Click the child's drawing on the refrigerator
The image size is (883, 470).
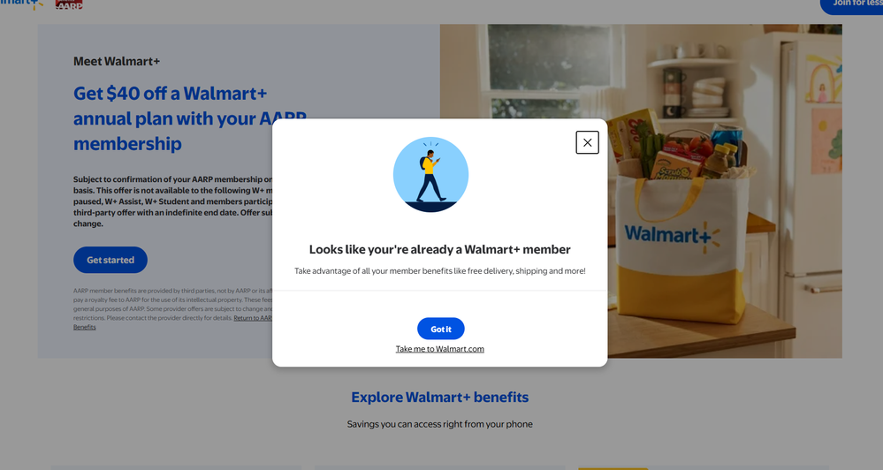(824, 79)
